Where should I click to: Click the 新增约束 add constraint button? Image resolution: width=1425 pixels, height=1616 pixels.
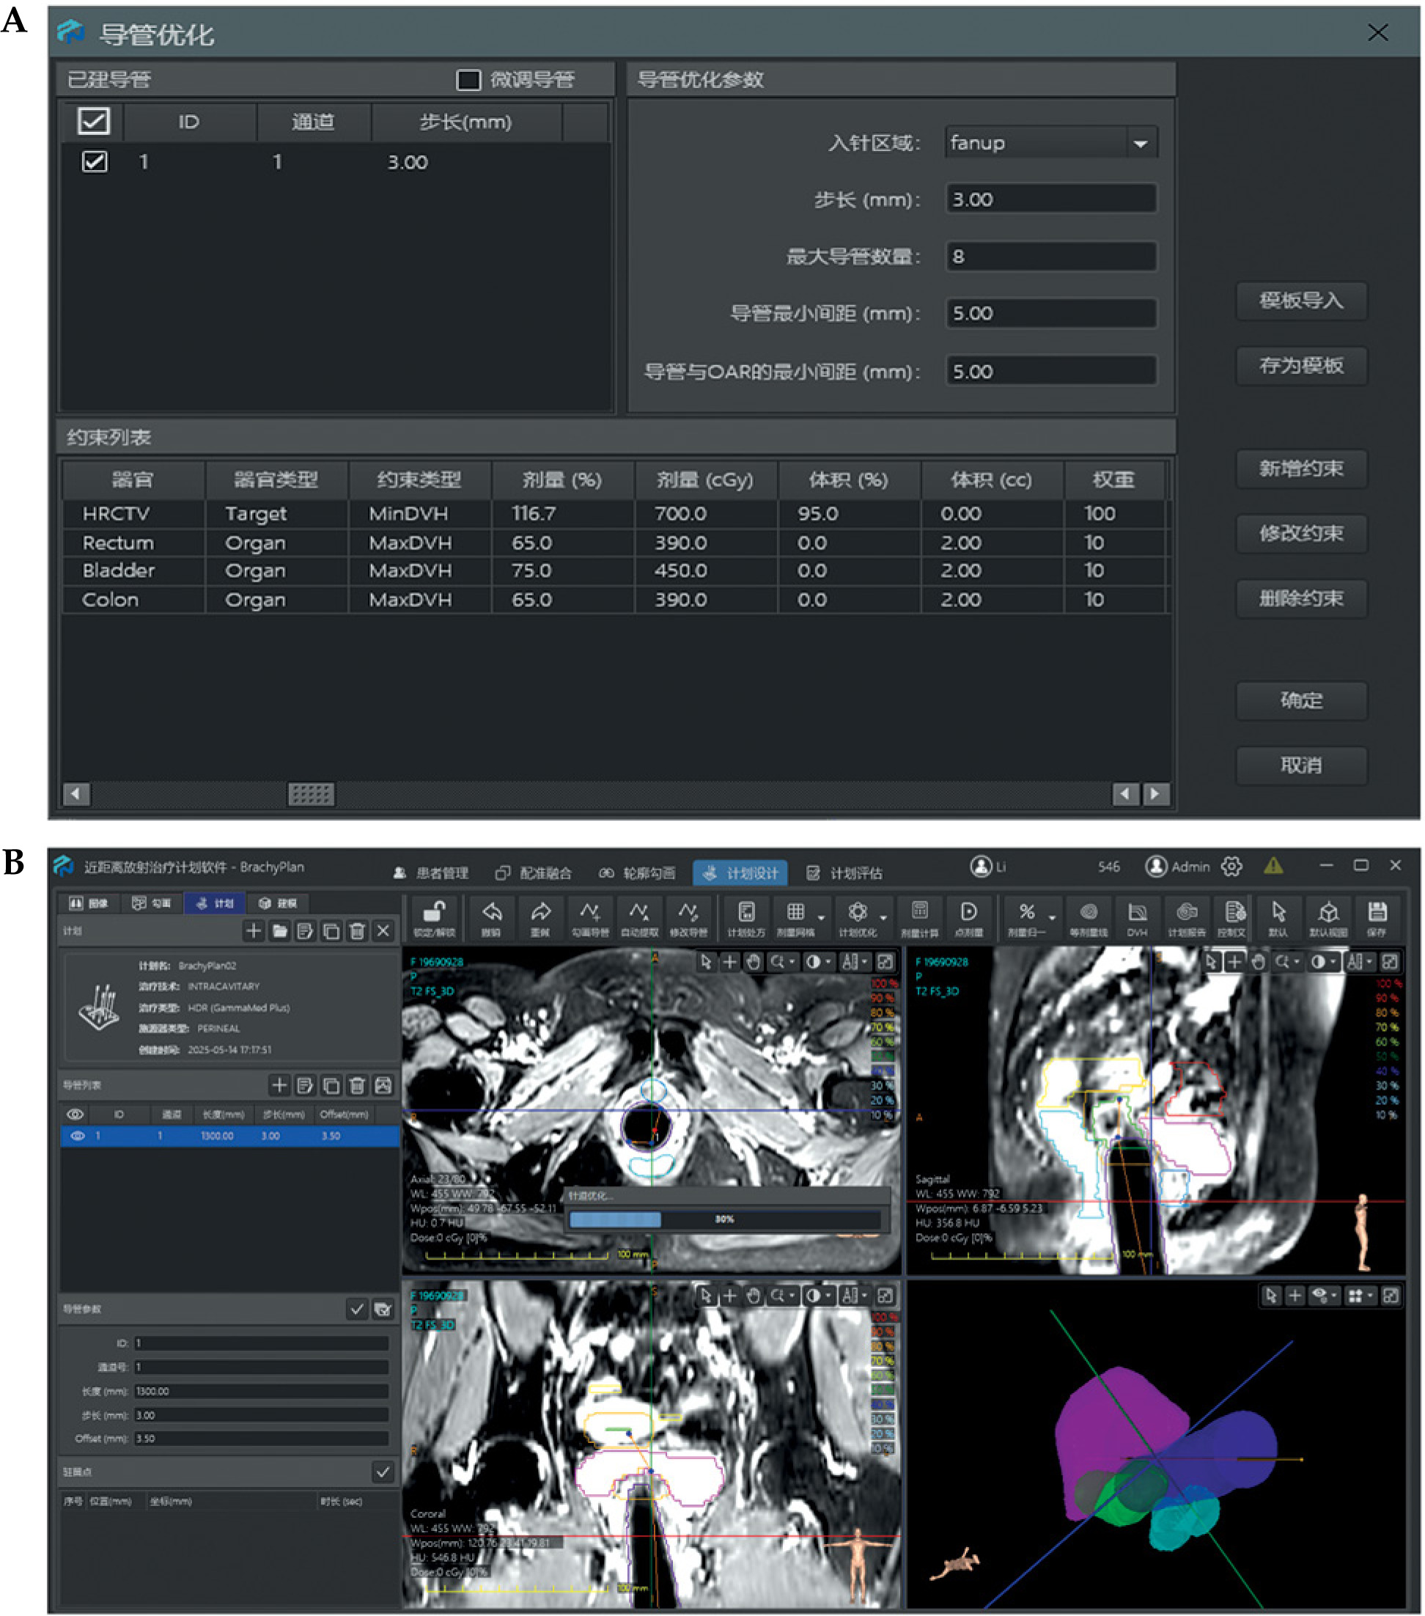pyautogui.click(x=1300, y=469)
